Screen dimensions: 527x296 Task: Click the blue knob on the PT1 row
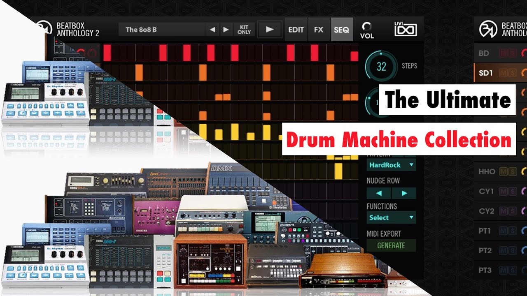click(524, 231)
